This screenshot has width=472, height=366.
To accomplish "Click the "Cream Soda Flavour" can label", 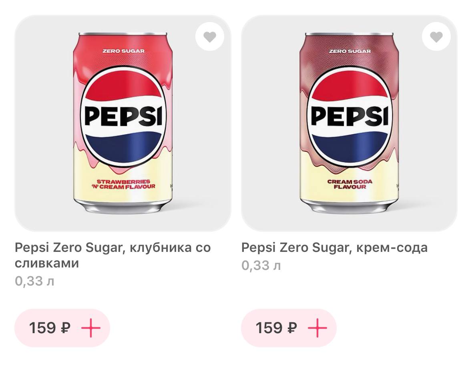I will pos(349,184).
